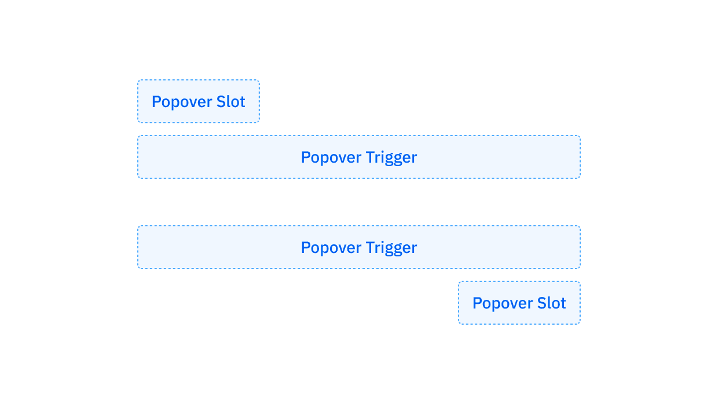Click the bottom Popover Trigger box
This screenshot has height=404, width=718.
click(358, 247)
